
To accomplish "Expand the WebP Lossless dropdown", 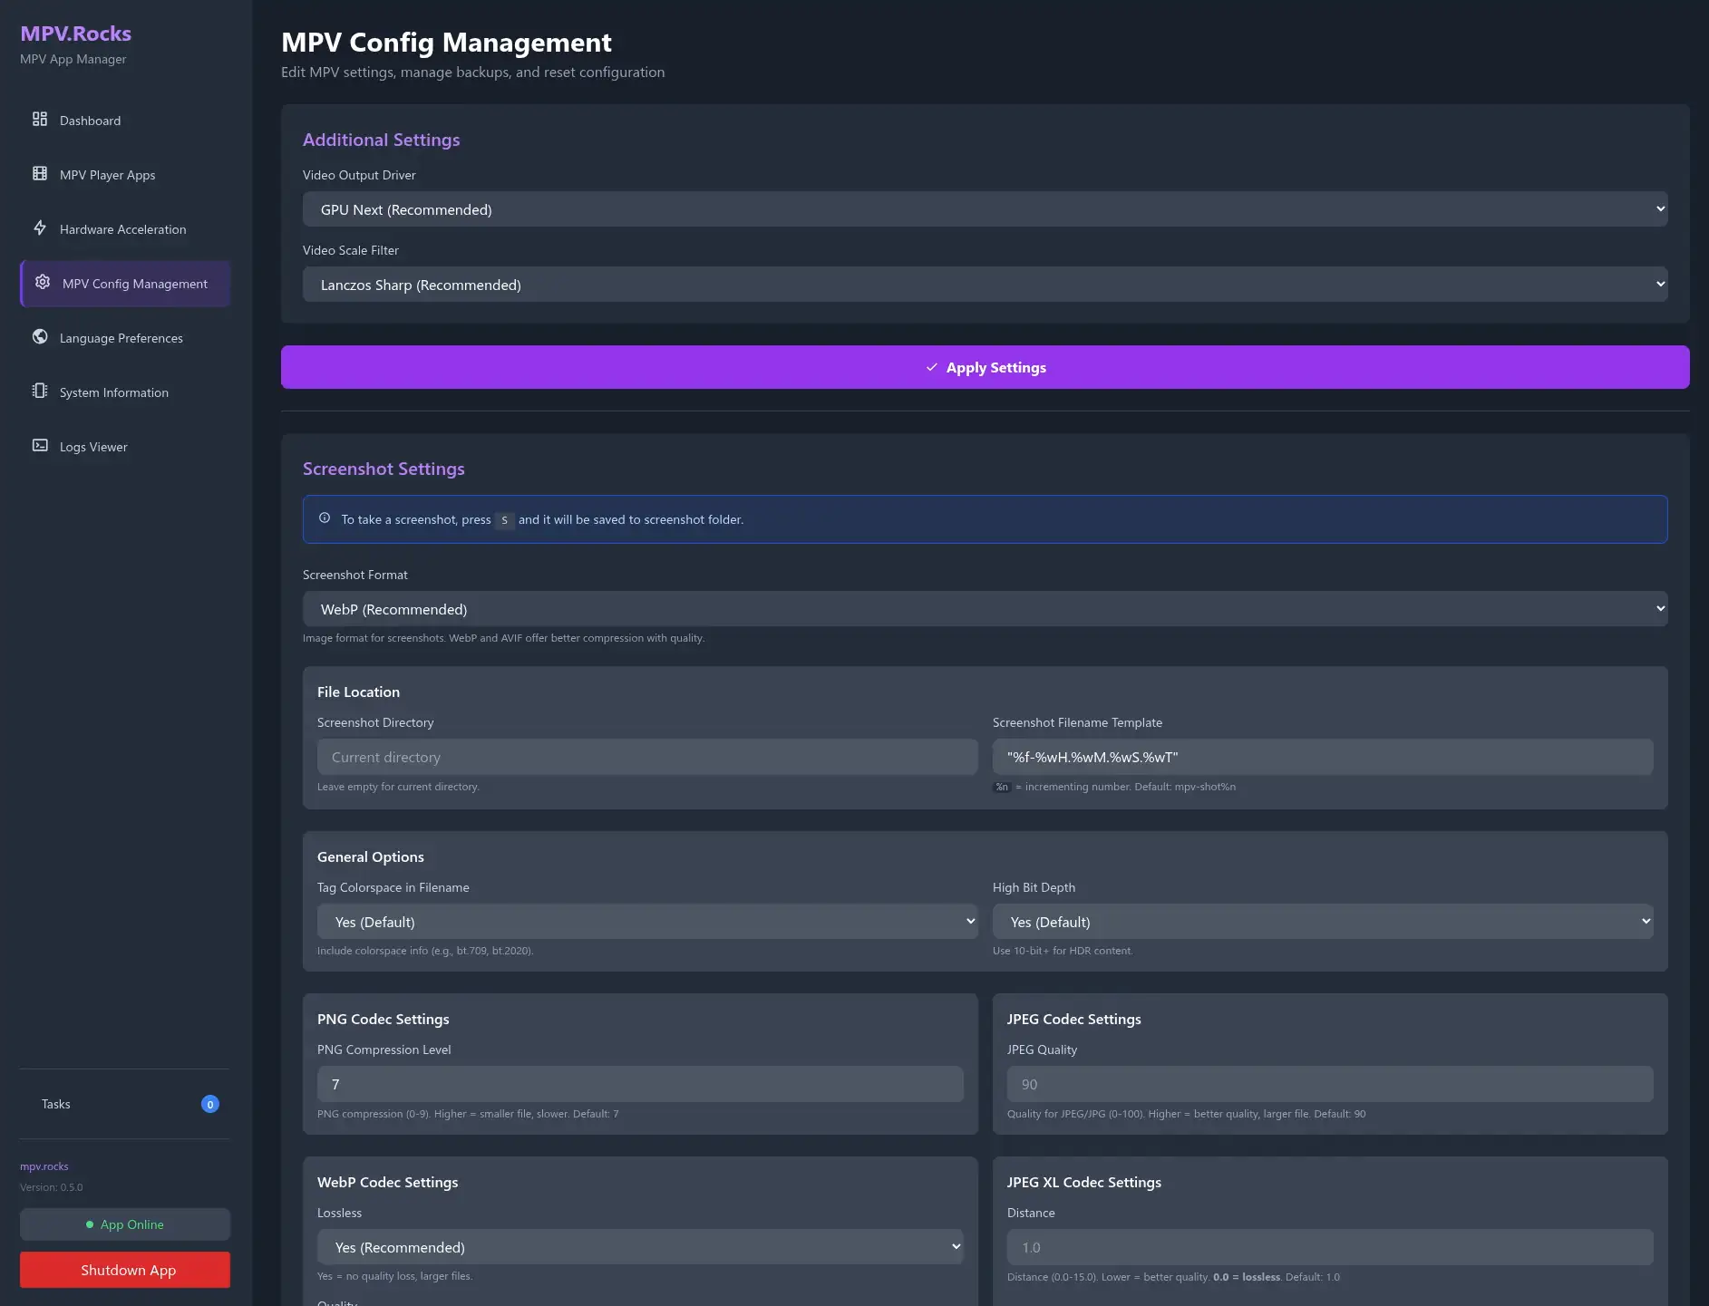I will point(639,1247).
